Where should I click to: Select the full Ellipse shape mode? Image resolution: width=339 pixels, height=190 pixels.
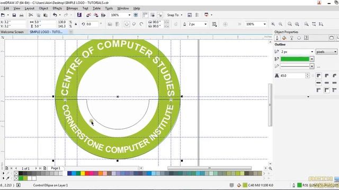pos(127,24)
